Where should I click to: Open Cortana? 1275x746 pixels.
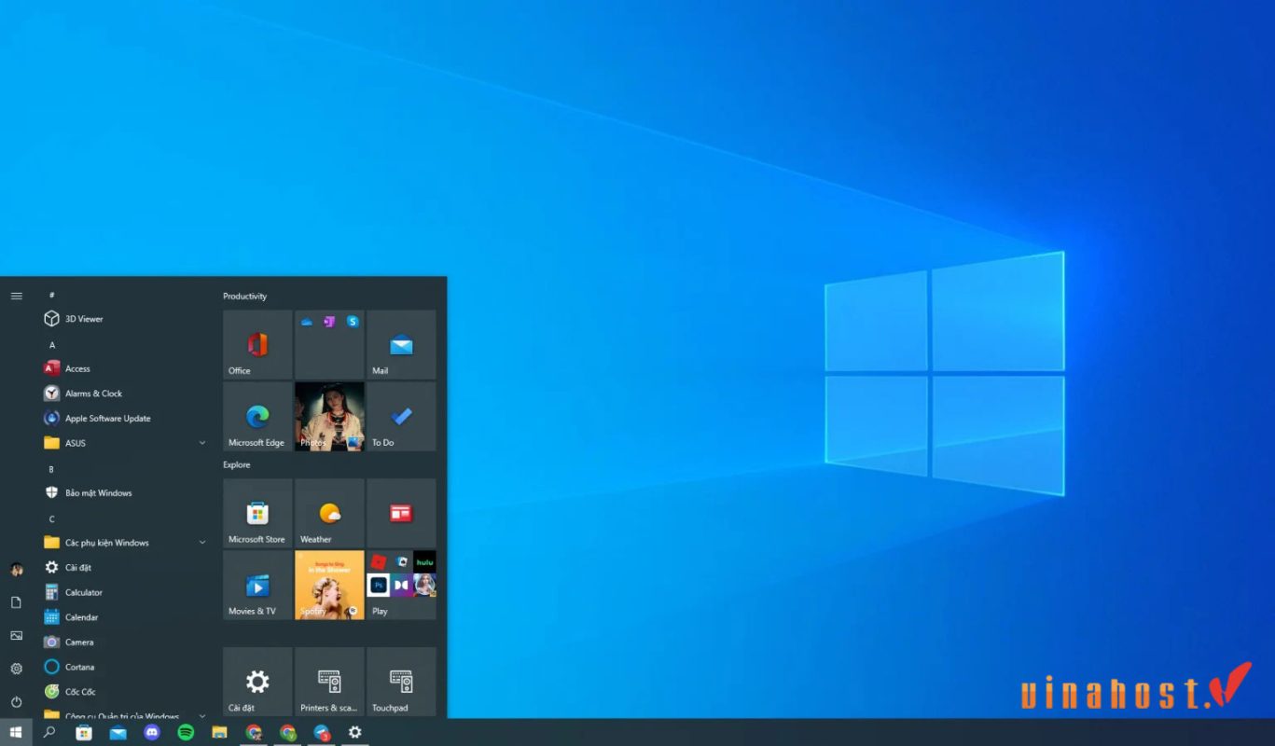(x=78, y=667)
